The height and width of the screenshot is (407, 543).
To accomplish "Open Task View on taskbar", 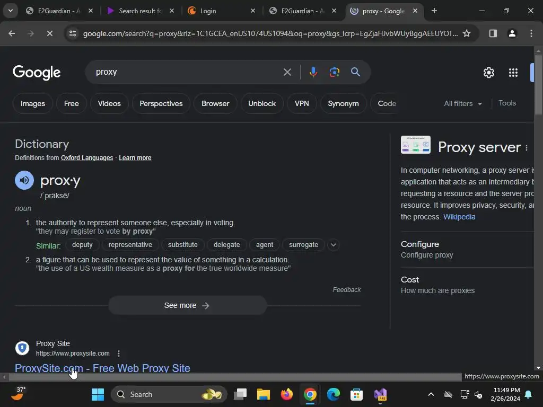I will 240,394.
